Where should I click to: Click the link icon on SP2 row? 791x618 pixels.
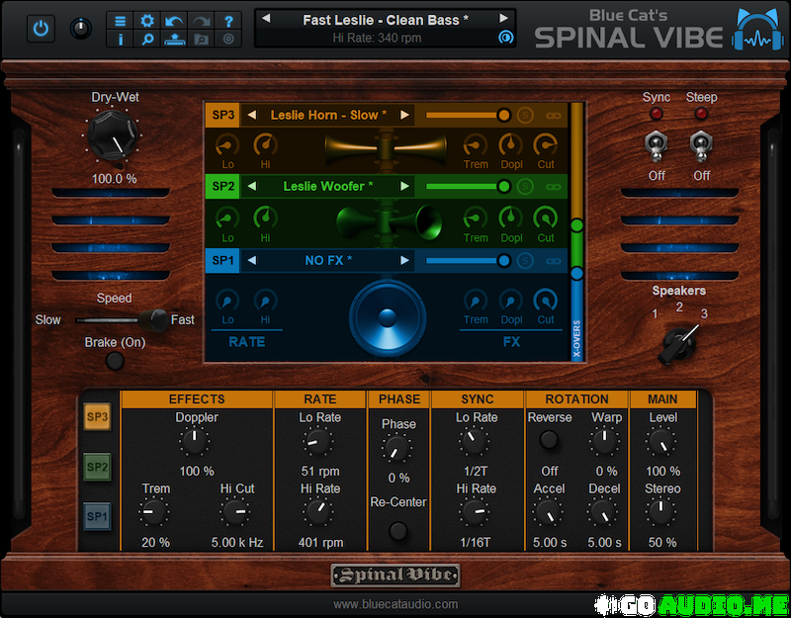(x=554, y=186)
